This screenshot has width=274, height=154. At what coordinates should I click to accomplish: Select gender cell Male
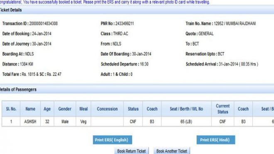click(x=65, y=122)
